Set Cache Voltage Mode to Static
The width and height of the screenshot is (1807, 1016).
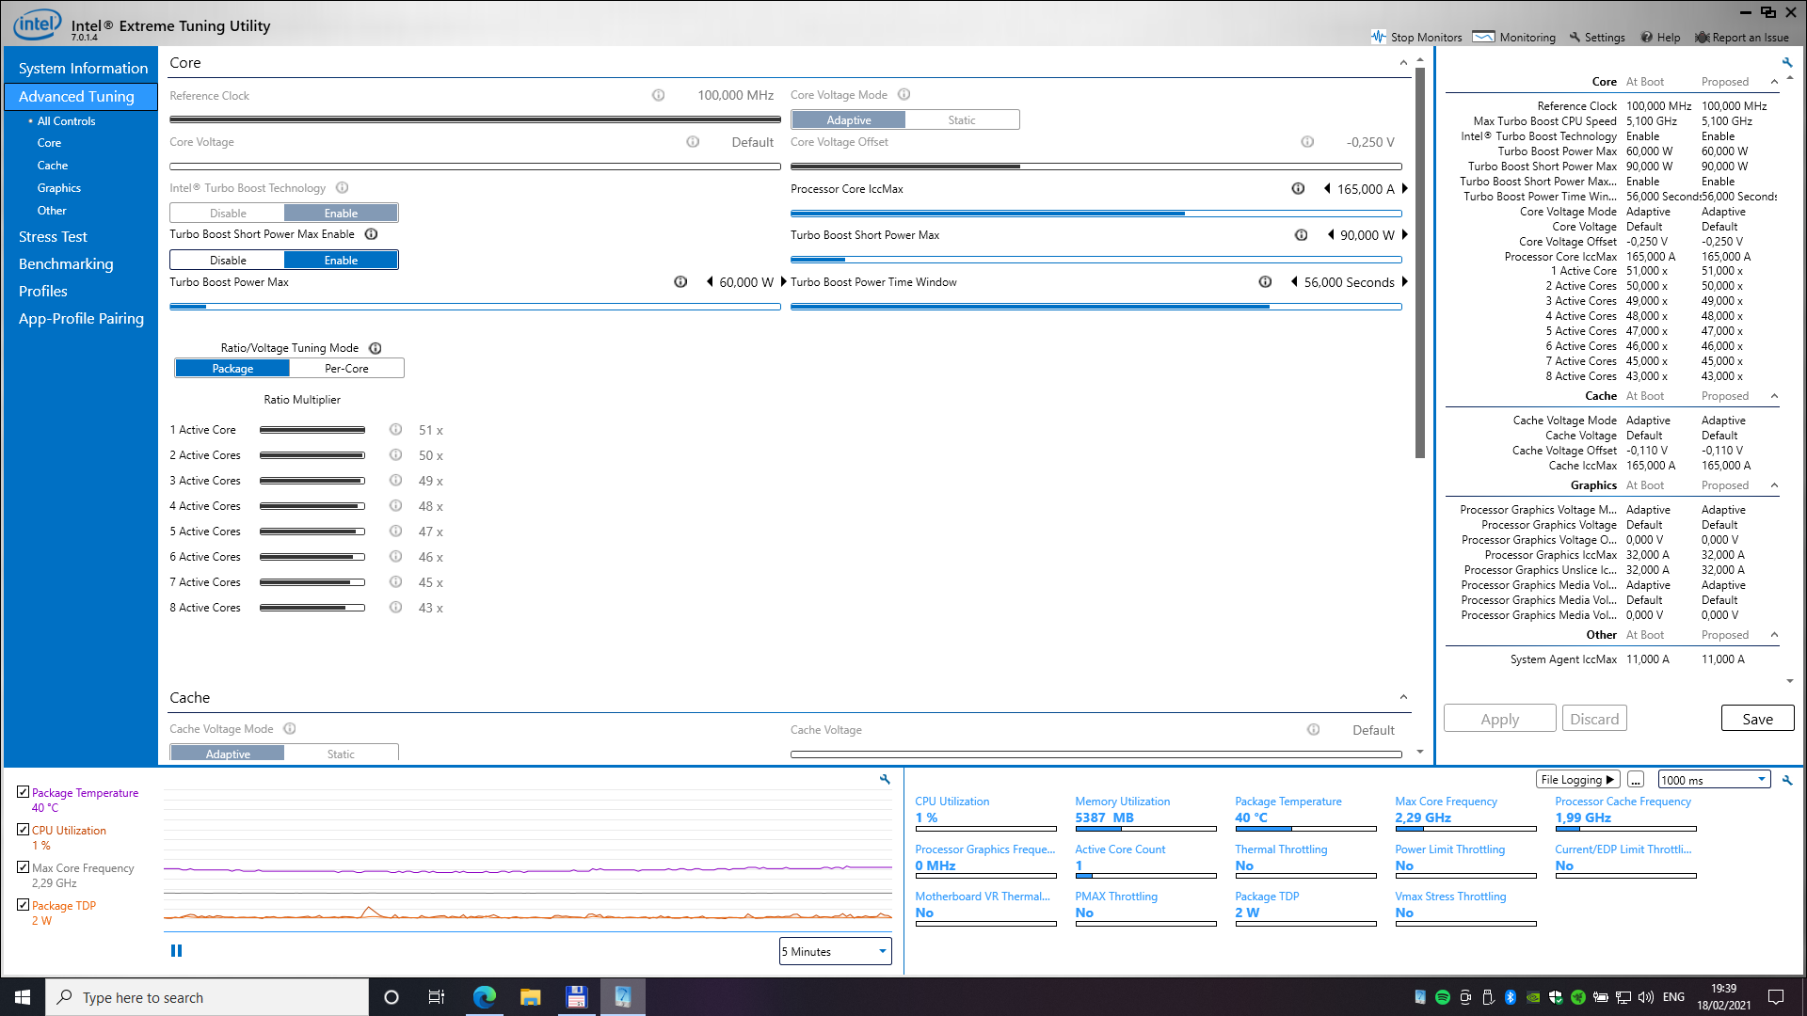click(x=341, y=754)
